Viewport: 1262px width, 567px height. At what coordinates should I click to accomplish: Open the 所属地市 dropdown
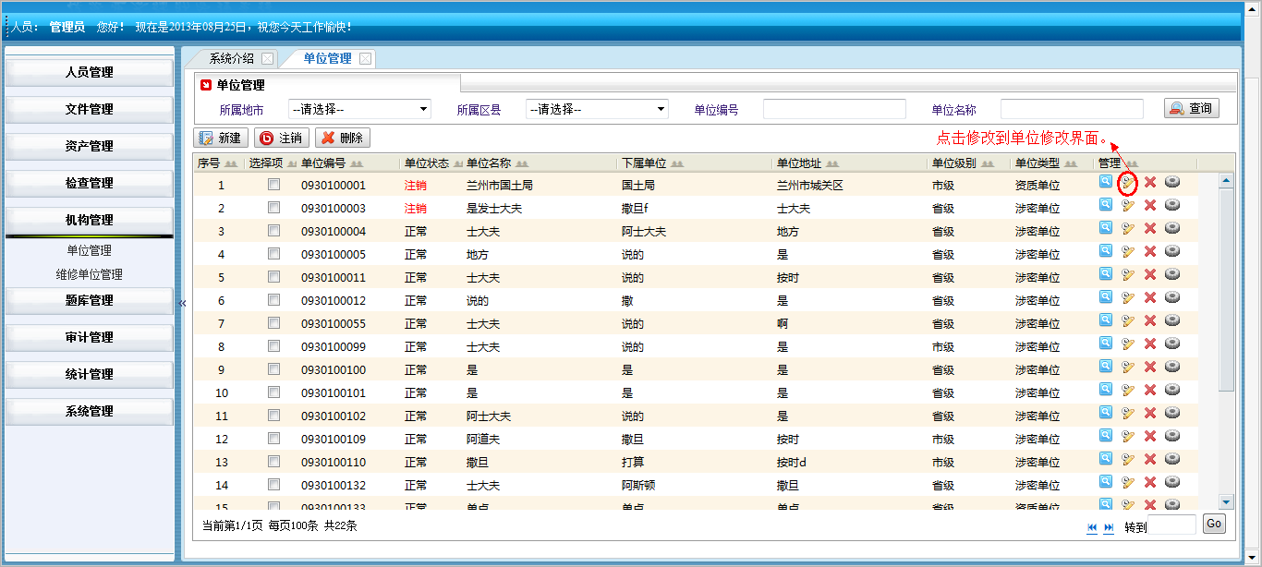tap(360, 109)
